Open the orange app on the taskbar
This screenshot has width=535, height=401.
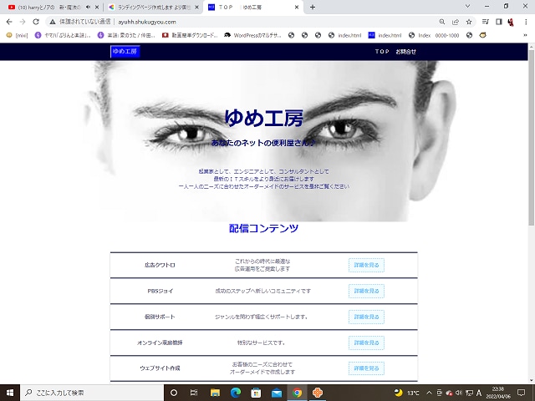point(318,393)
